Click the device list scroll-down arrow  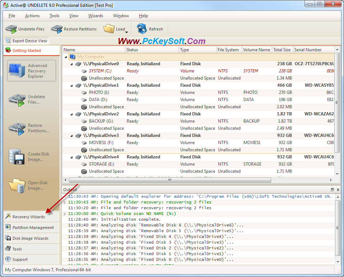click(x=337, y=174)
